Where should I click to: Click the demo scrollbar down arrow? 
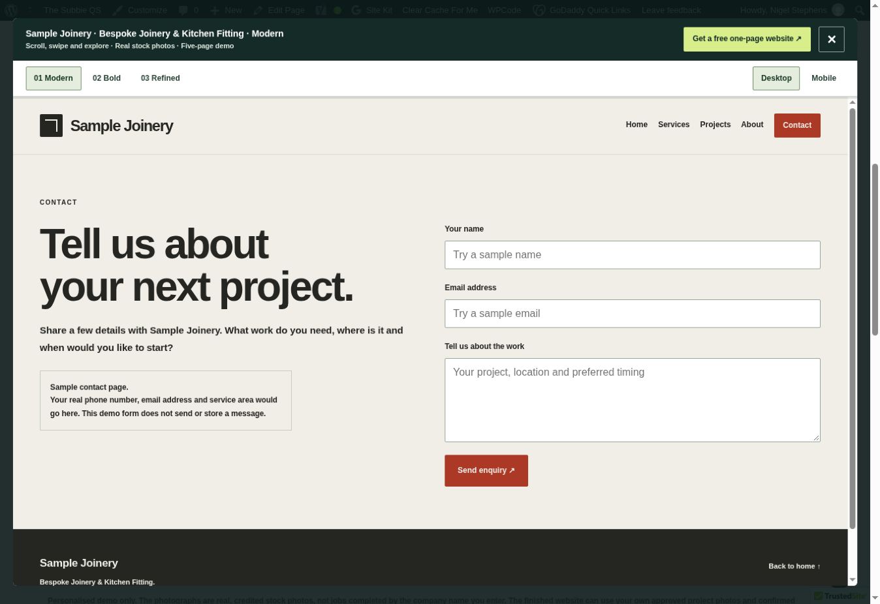(852, 579)
